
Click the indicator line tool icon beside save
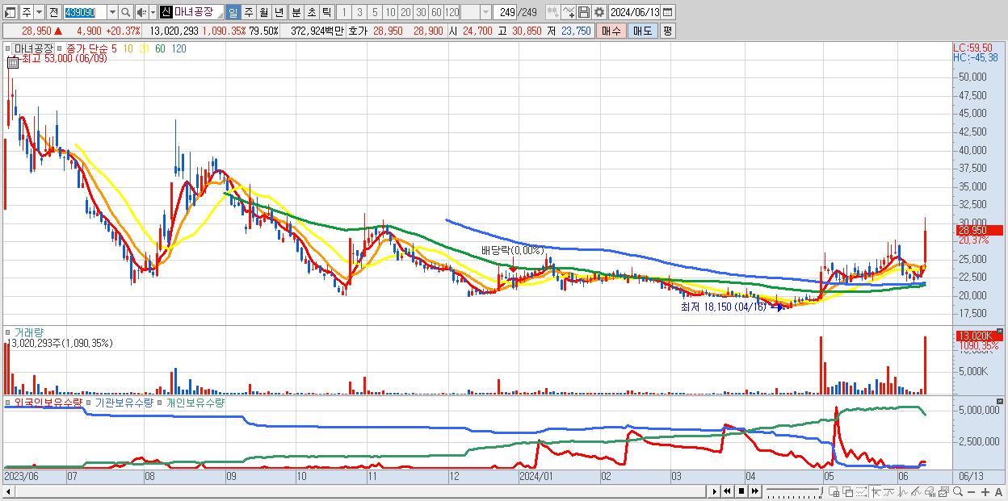click(568, 12)
